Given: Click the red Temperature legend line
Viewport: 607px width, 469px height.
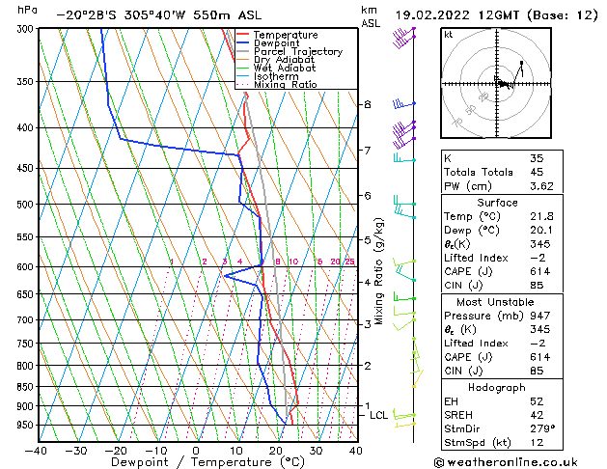Looking at the screenshot, I should (242, 35).
